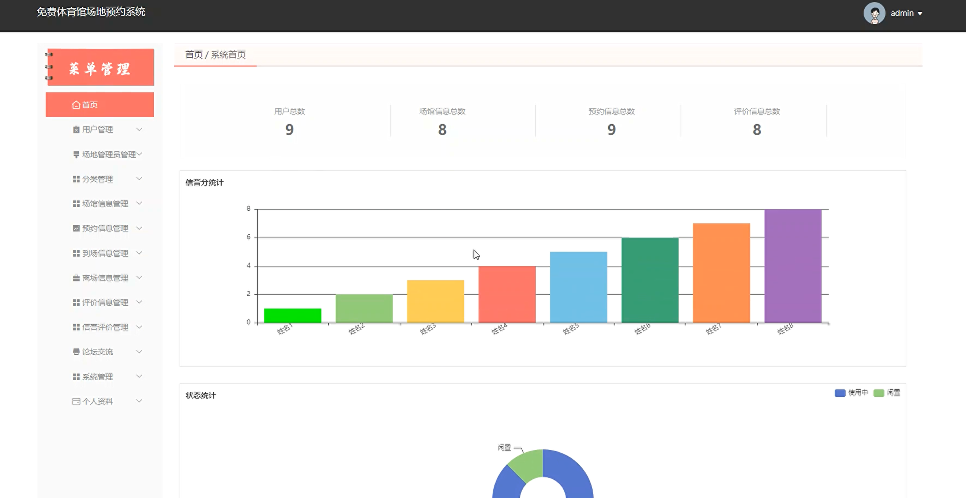The image size is (966, 498).
Task: Click the 到场信息管理 grid icon
Action: (x=76, y=253)
